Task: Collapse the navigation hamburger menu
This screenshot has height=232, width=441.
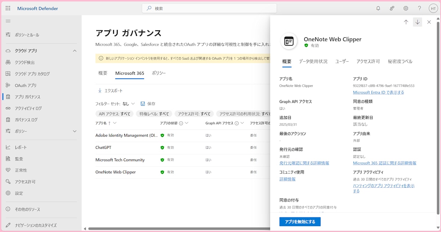Action: pos(8,21)
